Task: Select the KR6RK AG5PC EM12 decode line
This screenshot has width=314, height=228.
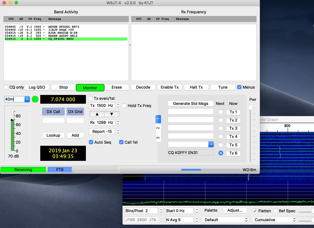Action: coord(66,36)
